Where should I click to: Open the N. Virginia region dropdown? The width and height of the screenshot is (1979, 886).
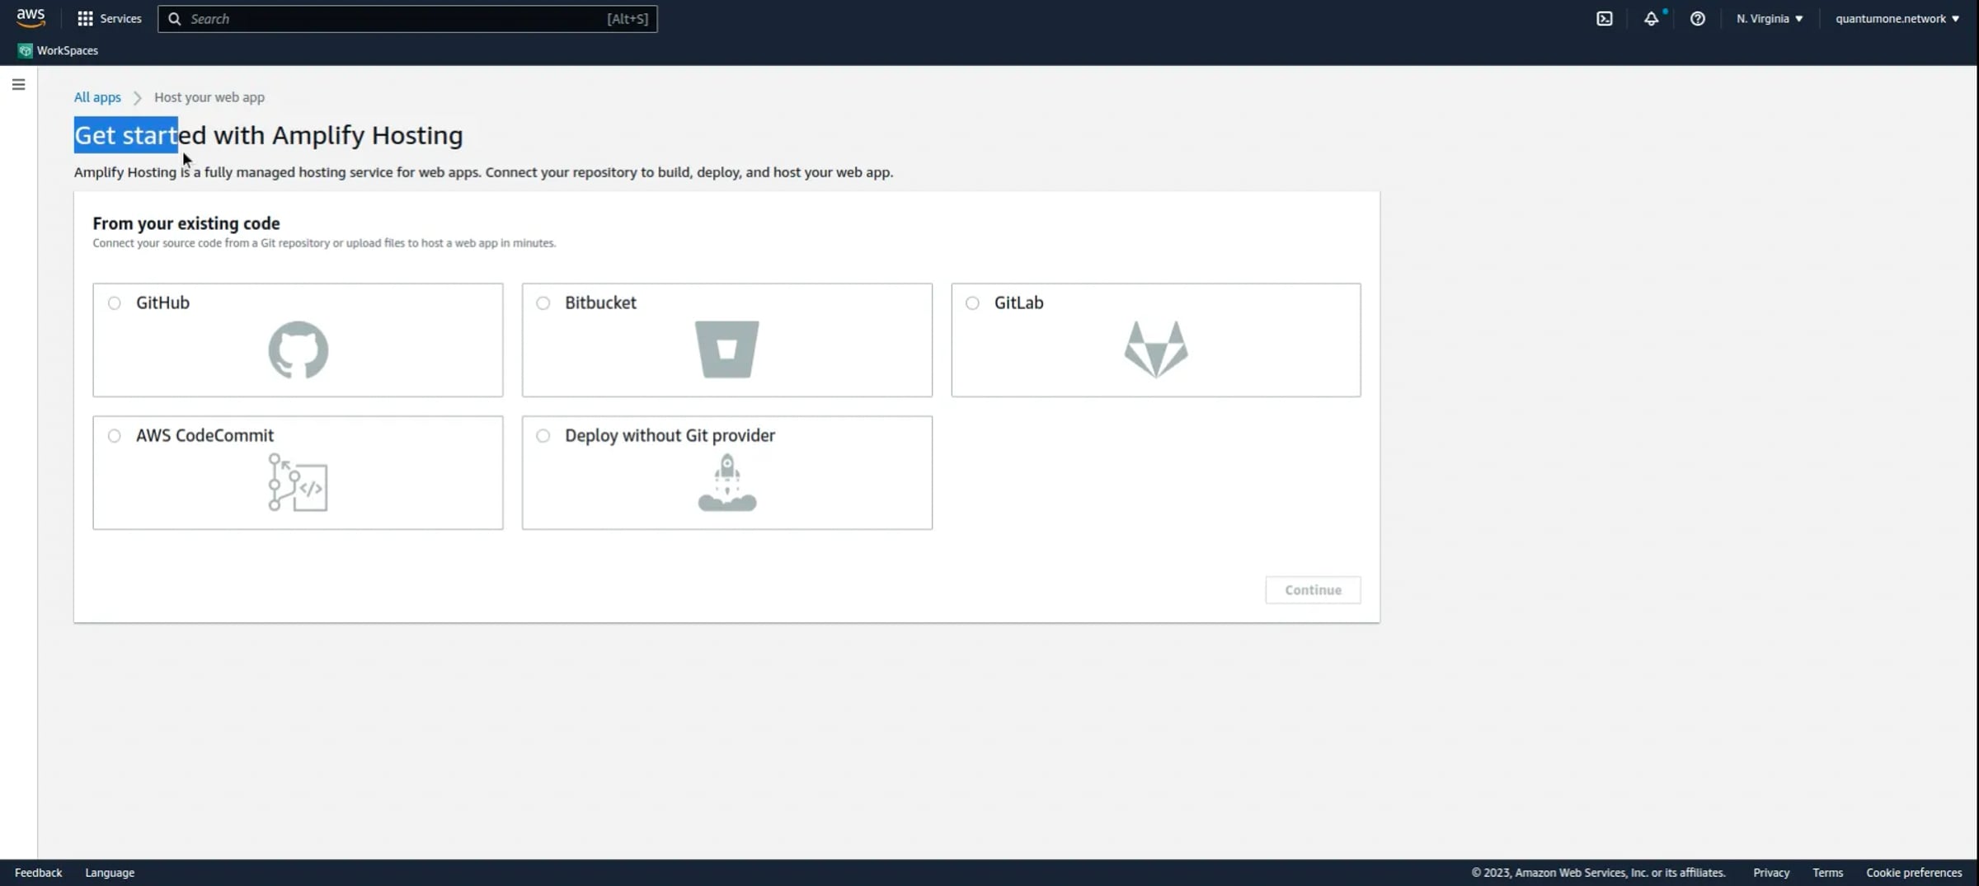point(1770,18)
